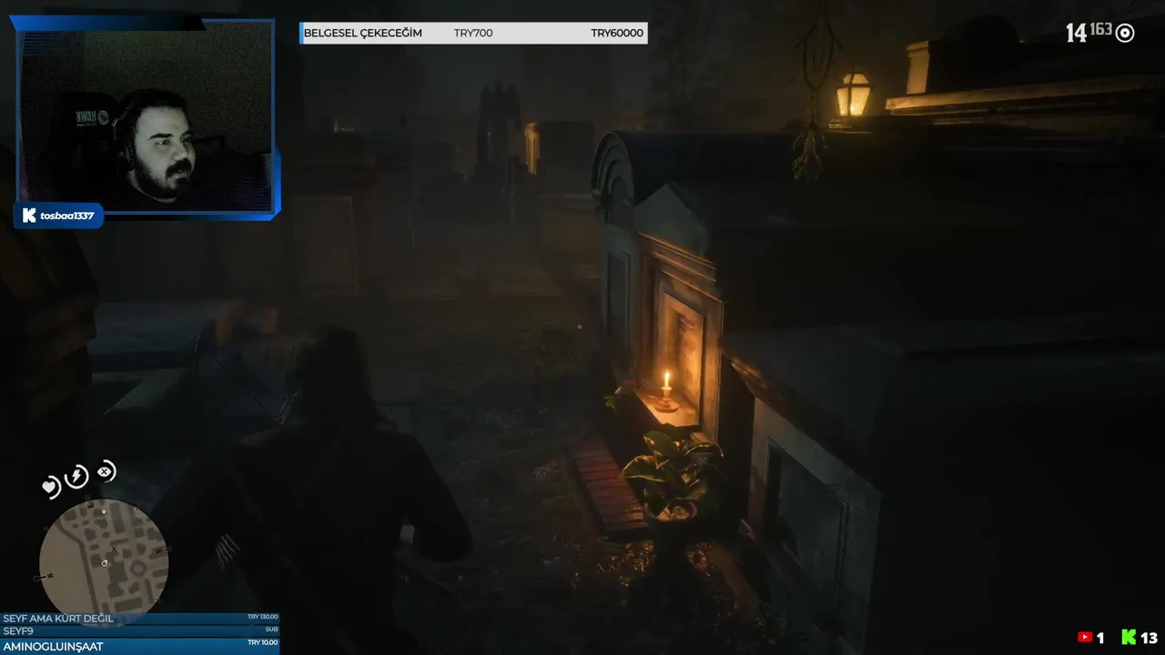
Task: Click the TRY60000 goal target amount
Action: pyautogui.click(x=617, y=33)
